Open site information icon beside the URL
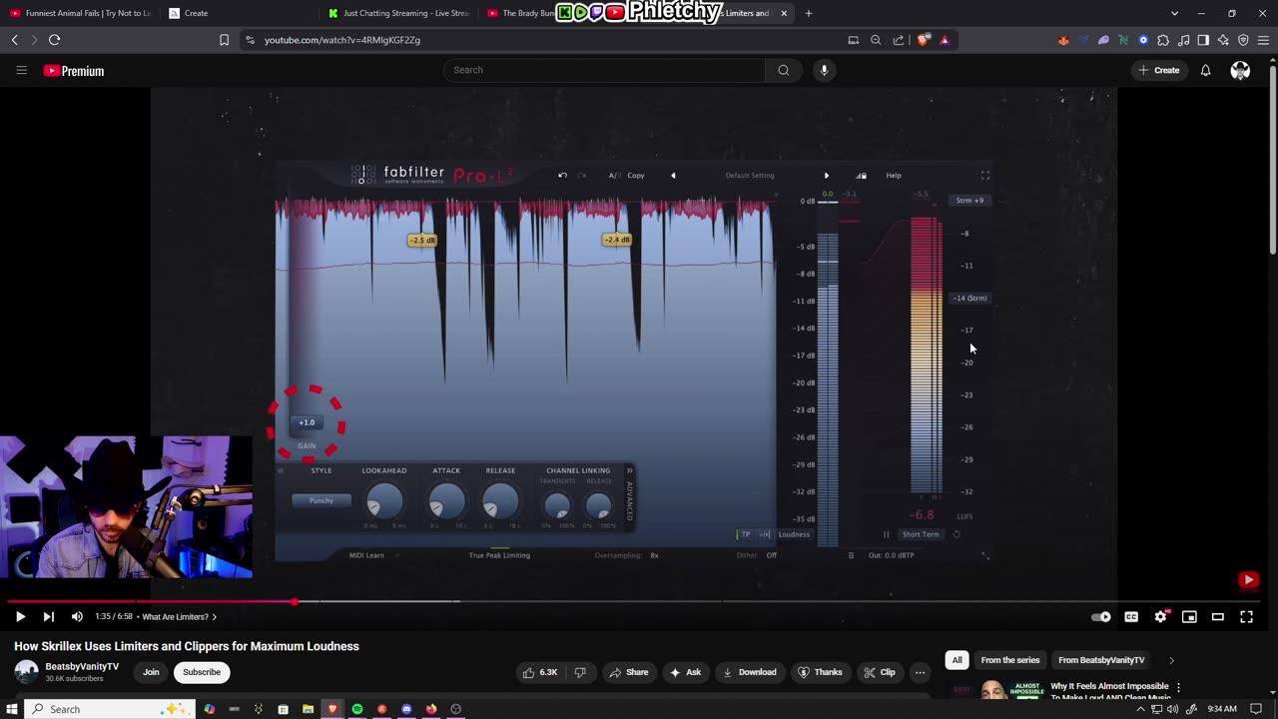Image resolution: width=1278 pixels, height=719 pixels. click(x=250, y=40)
